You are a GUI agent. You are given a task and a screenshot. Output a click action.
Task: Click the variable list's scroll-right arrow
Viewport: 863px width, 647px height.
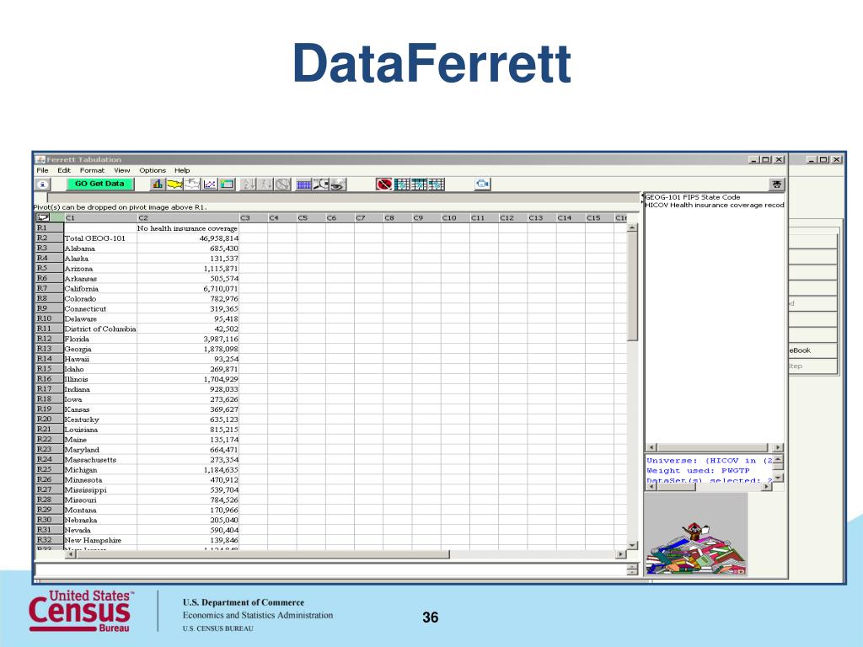point(777,448)
